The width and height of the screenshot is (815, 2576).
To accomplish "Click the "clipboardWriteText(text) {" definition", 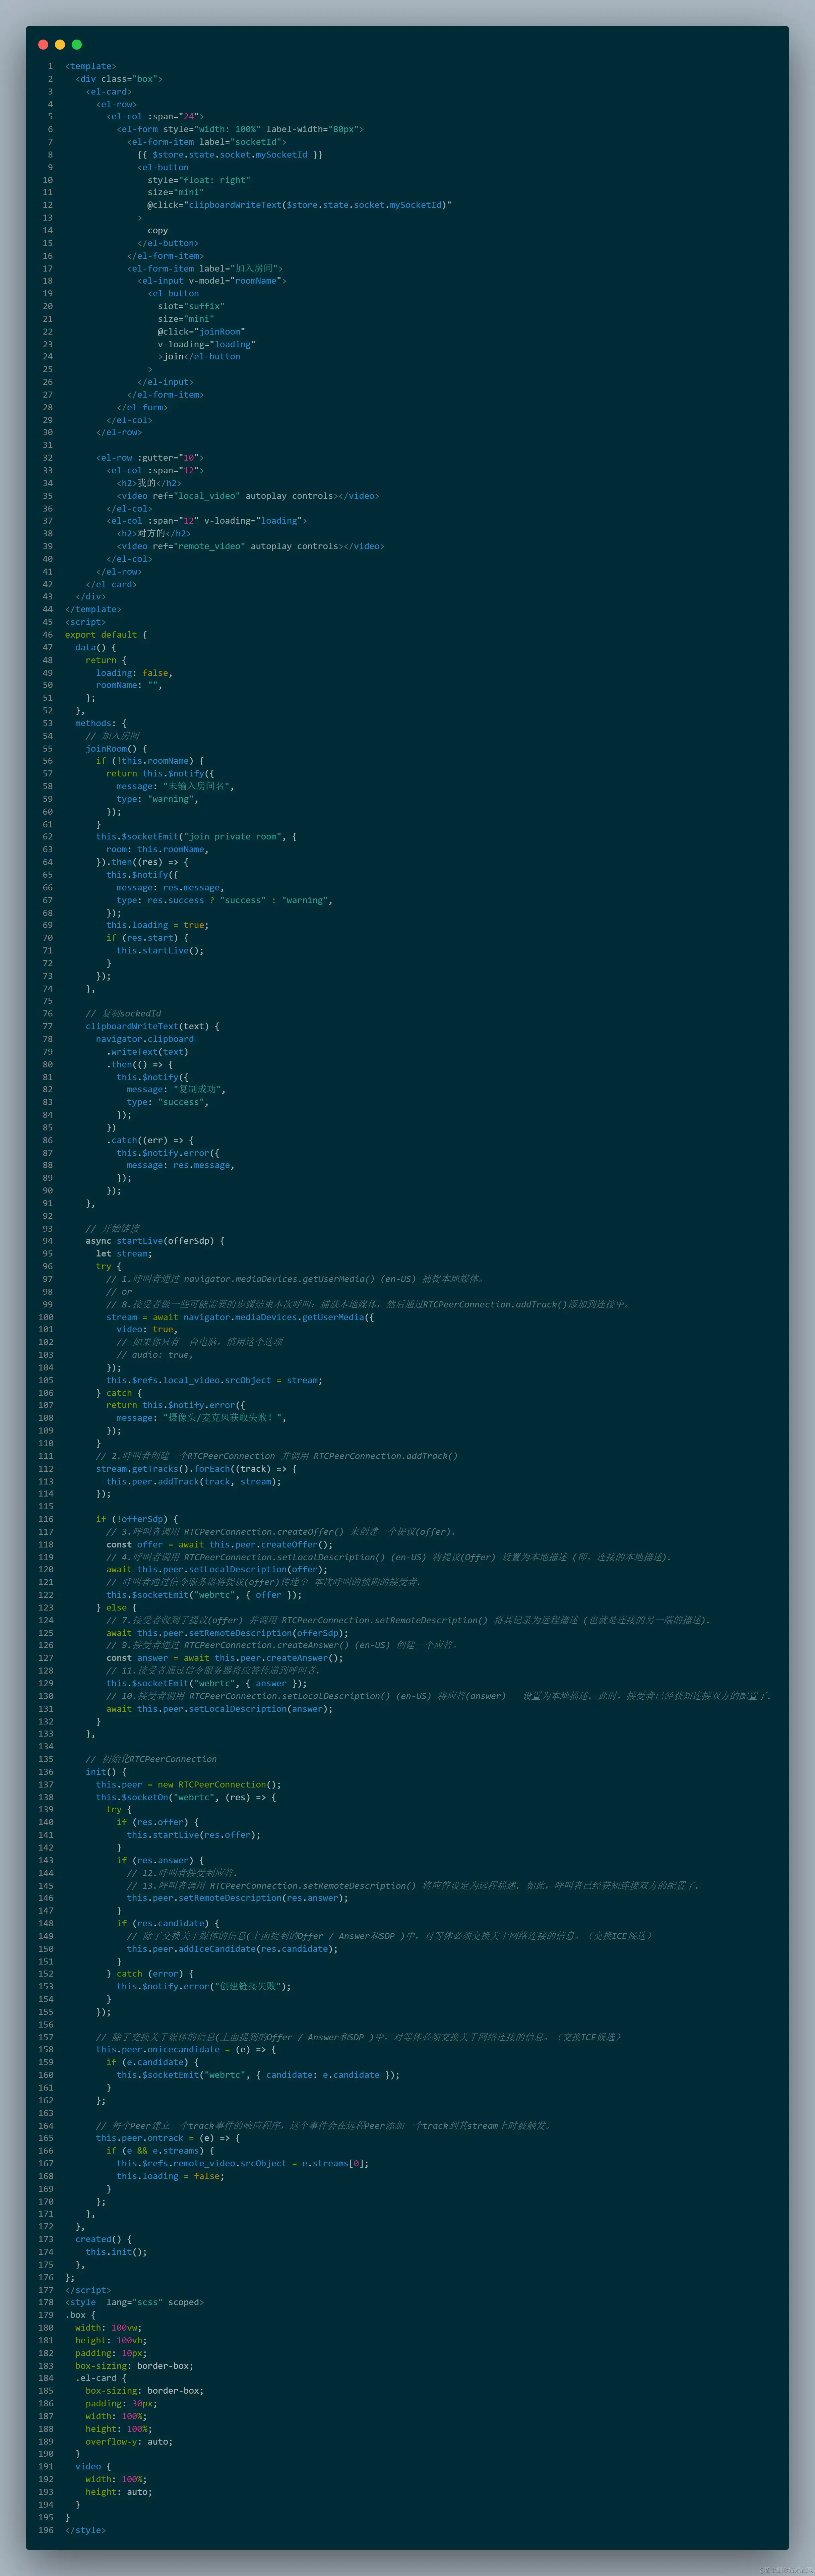I will 152,1026.
